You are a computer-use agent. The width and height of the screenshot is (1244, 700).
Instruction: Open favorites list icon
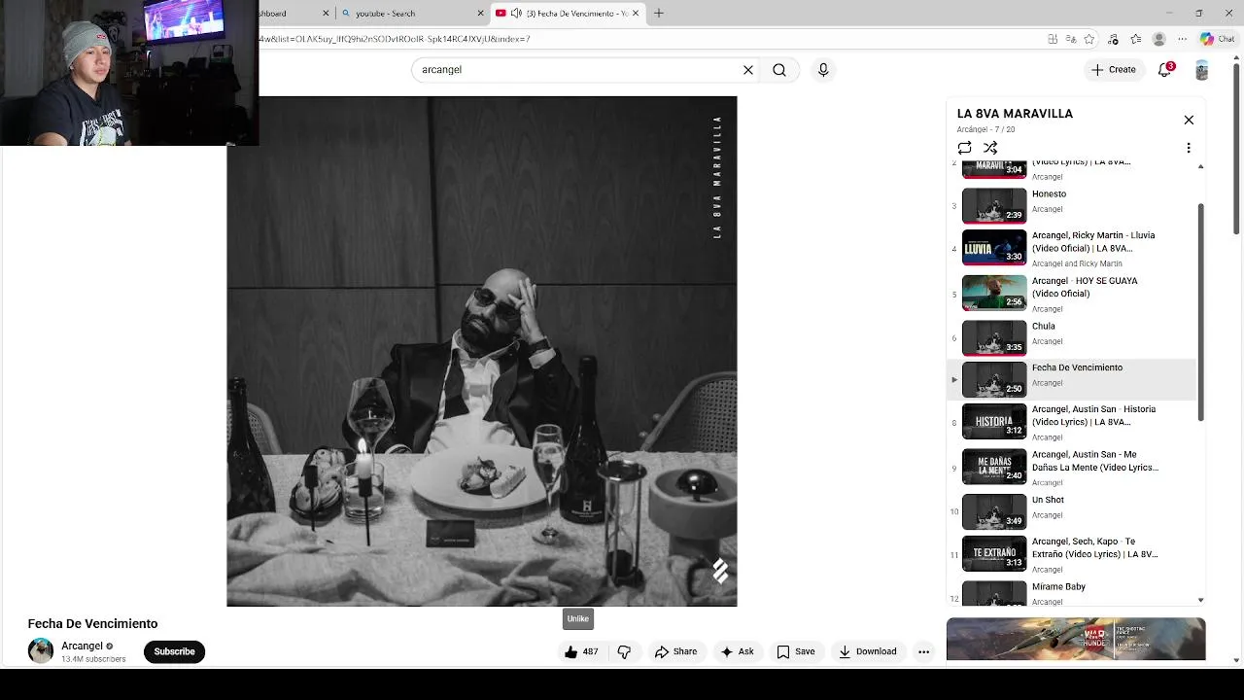coord(1135,39)
